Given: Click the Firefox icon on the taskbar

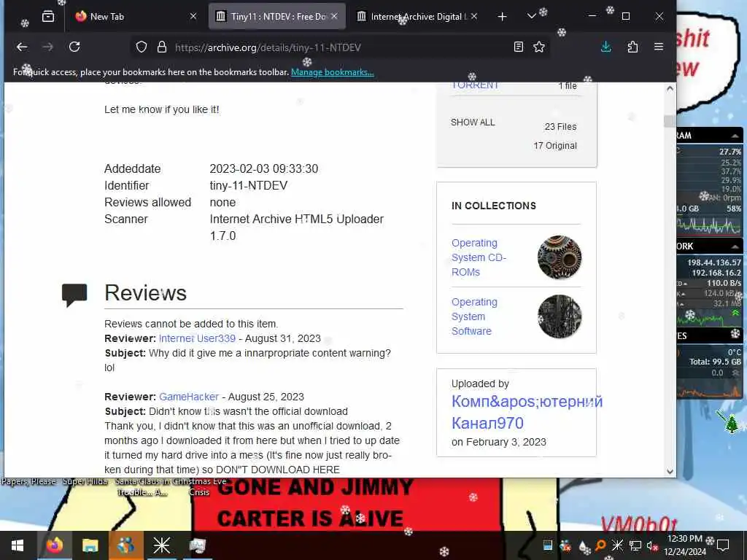Looking at the screenshot, I should (54, 545).
